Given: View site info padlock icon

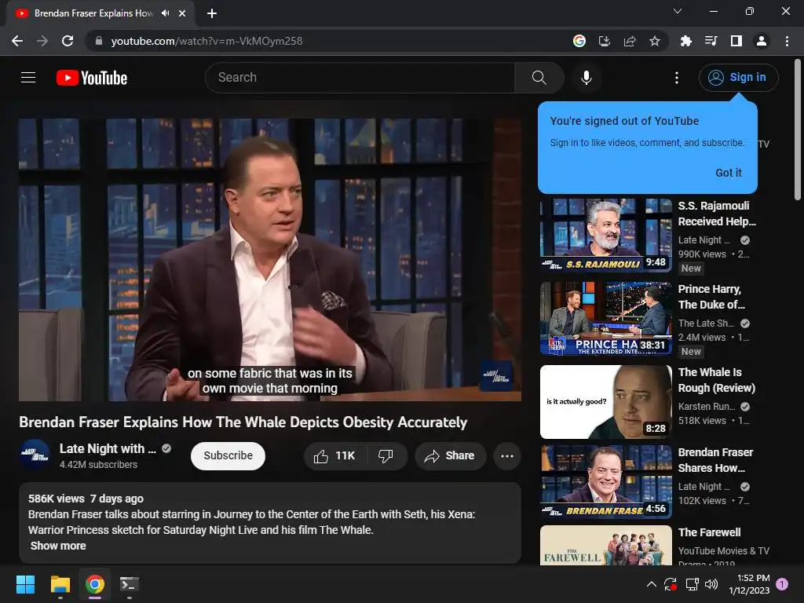Looking at the screenshot, I should [98, 41].
